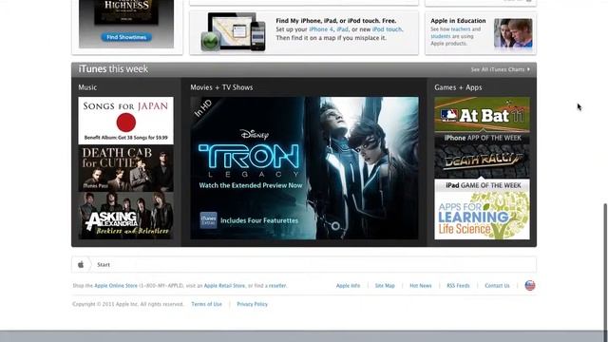
Task: Open the Asking Alexandria album thumbnail
Action: click(125, 216)
